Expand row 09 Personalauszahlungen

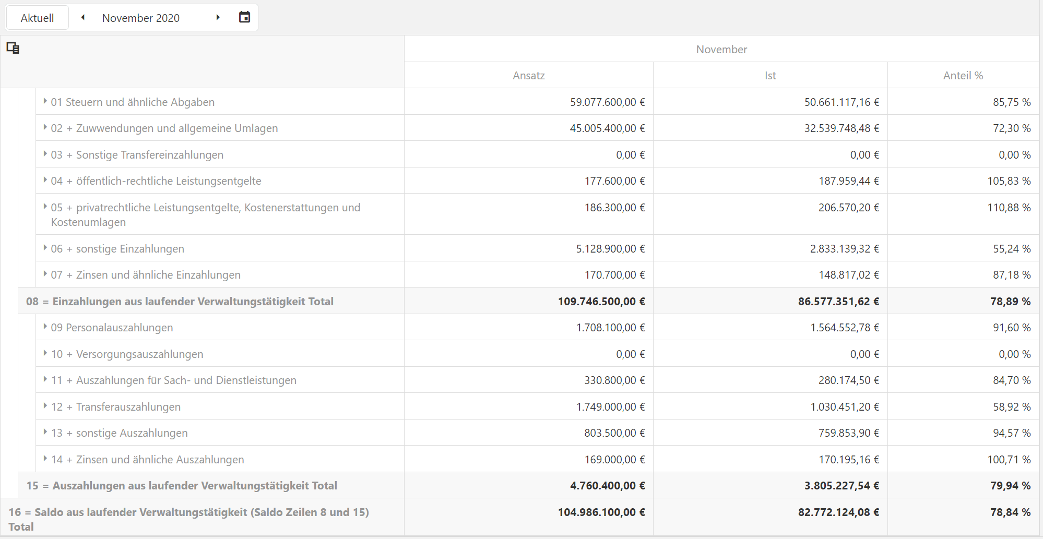coord(45,326)
